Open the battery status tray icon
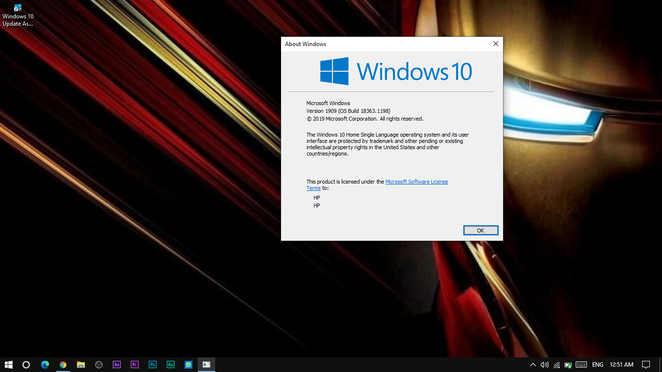Viewport: 662px width, 372px height. coord(568,365)
